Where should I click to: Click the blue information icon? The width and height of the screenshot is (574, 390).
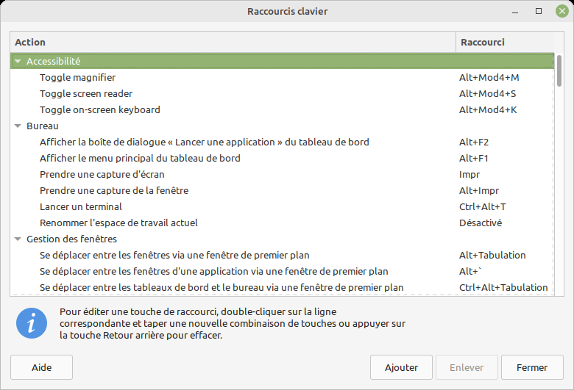pos(32,323)
